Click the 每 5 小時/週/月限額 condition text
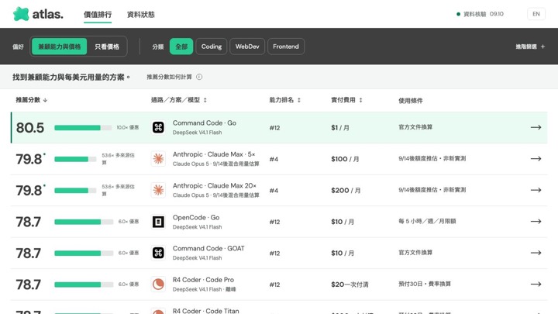The height and width of the screenshot is (314, 558). 427,221
